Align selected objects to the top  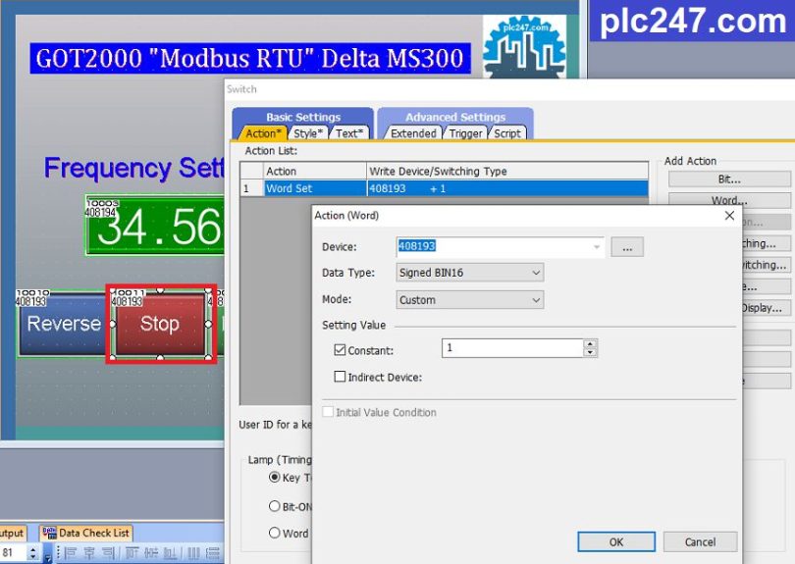(132, 553)
